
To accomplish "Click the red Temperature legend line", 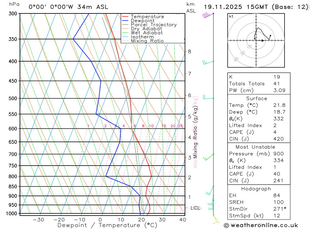I will (x=125, y=17).
